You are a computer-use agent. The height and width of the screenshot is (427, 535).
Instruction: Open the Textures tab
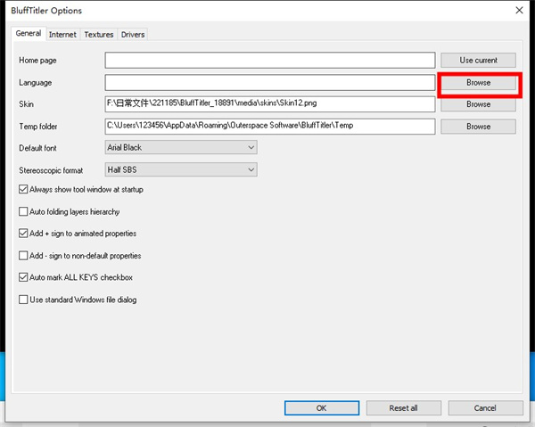[x=99, y=35]
